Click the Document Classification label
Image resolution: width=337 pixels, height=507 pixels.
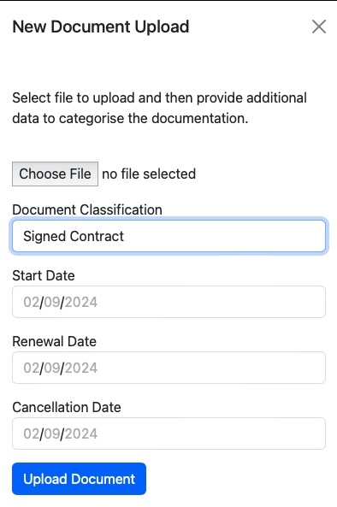tap(87, 209)
